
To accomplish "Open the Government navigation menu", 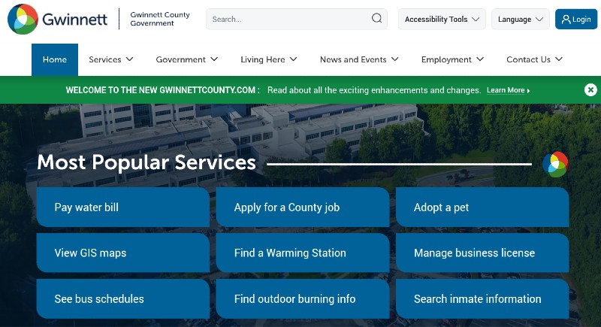I will [186, 59].
